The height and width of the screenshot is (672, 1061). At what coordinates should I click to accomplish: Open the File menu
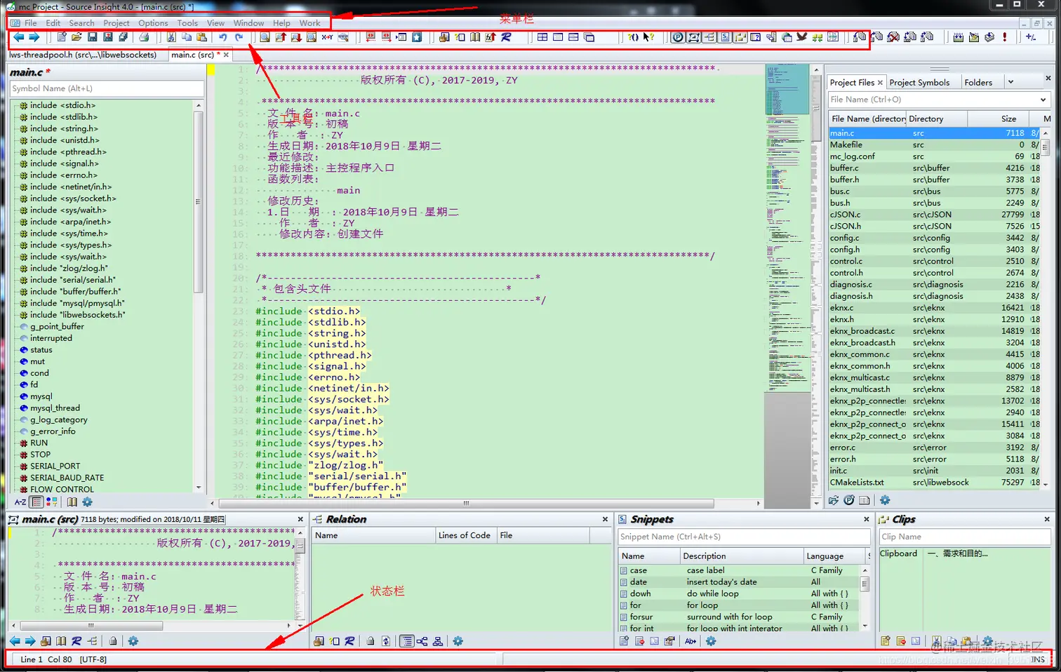tap(30, 23)
